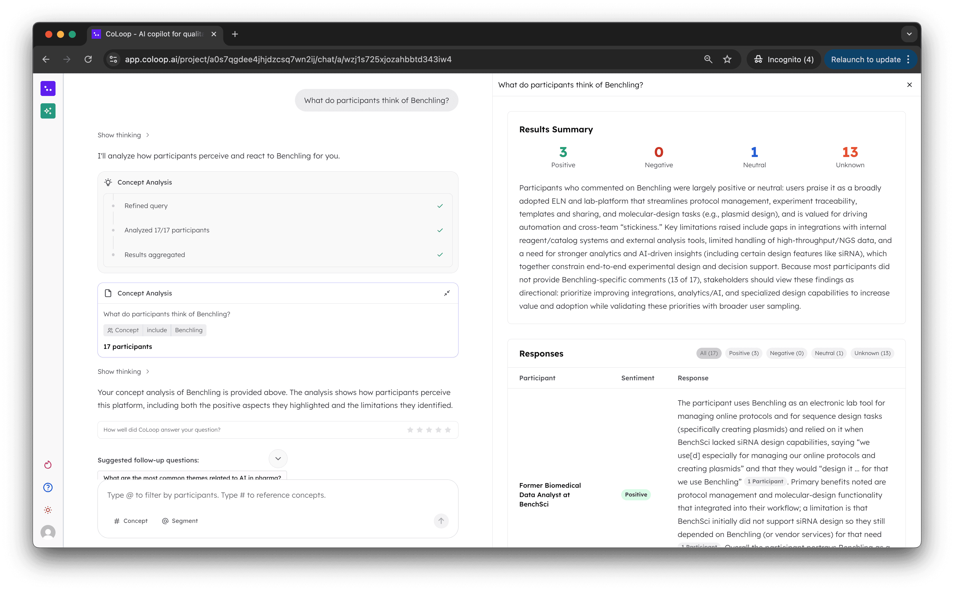Close the Benchling results side panel
Screen dimensions: 954x591
click(909, 85)
